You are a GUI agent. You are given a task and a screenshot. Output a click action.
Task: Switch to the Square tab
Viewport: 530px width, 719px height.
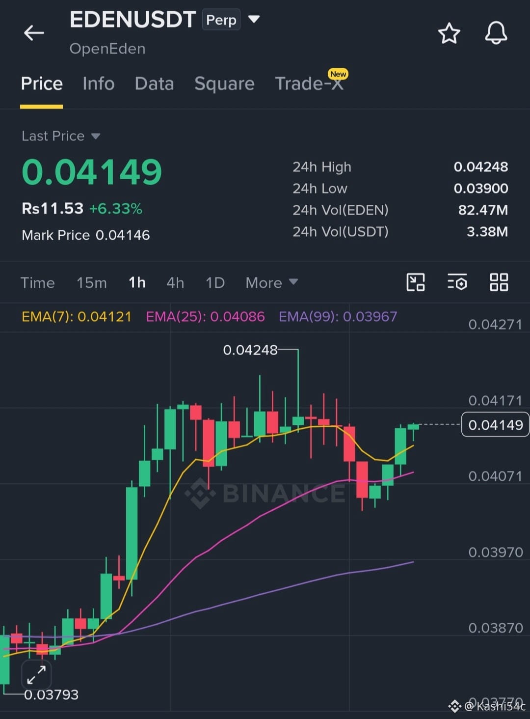point(224,84)
